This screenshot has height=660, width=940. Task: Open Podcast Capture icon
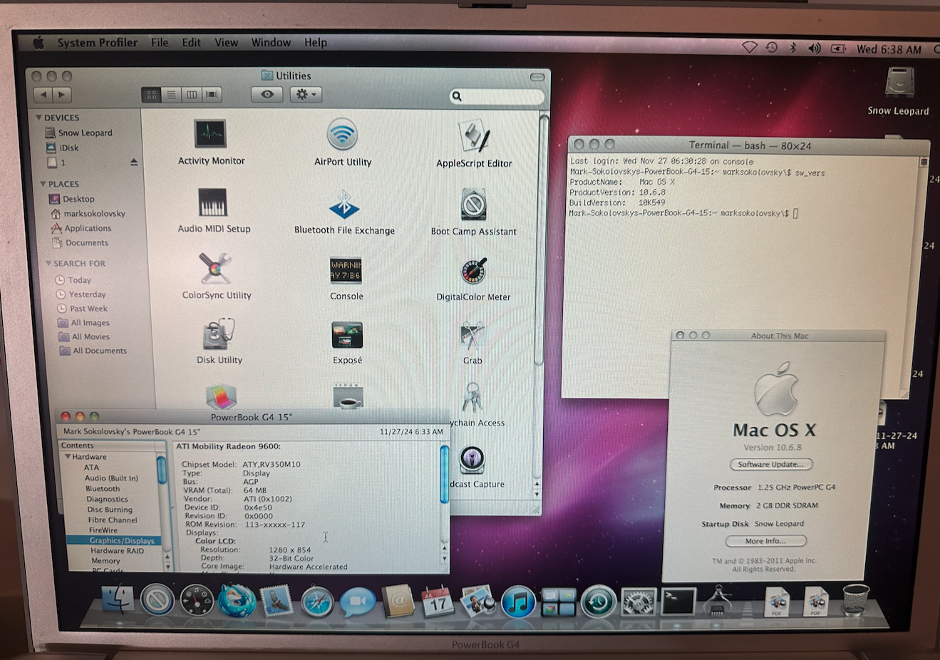(x=472, y=460)
